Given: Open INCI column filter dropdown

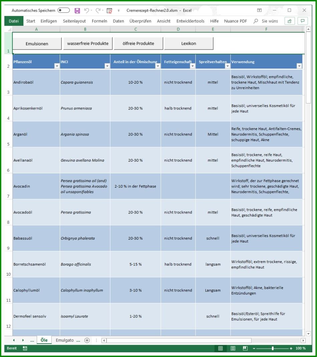Looking at the screenshot, I should click(x=107, y=66).
